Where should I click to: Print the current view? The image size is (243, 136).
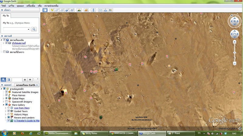105,10
